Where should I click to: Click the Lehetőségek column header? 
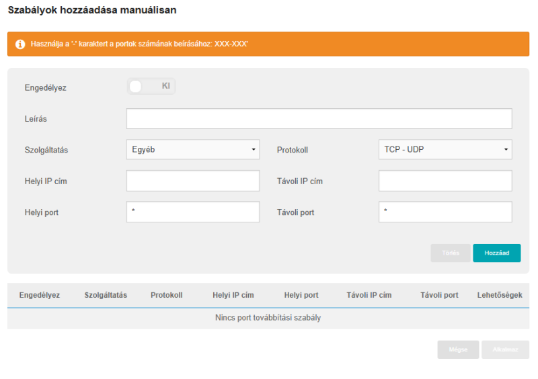click(499, 295)
